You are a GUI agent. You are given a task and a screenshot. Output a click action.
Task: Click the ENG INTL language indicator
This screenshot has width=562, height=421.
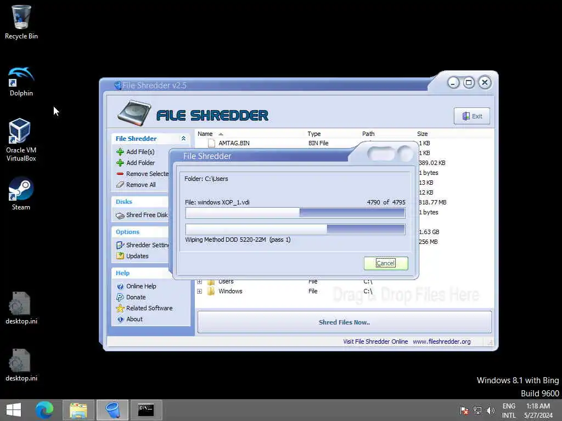509,411
